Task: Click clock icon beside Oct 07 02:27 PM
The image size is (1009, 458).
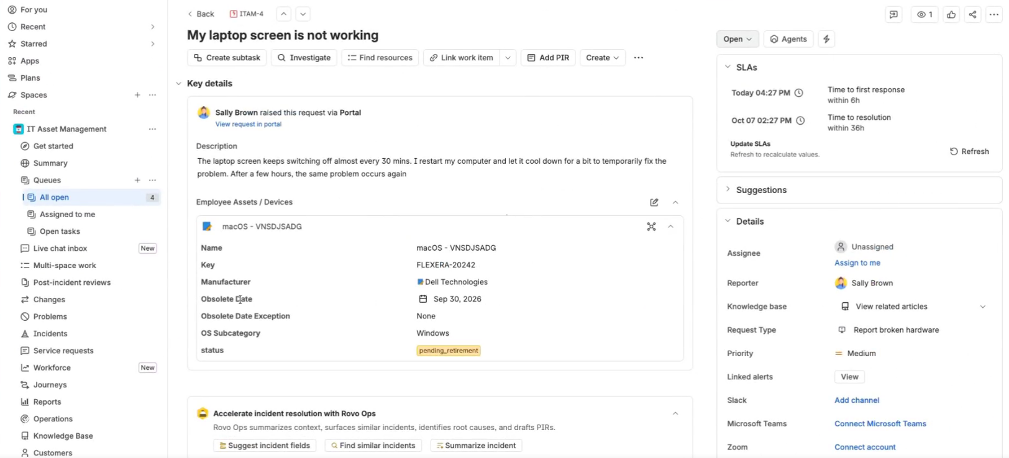Action: pos(800,121)
